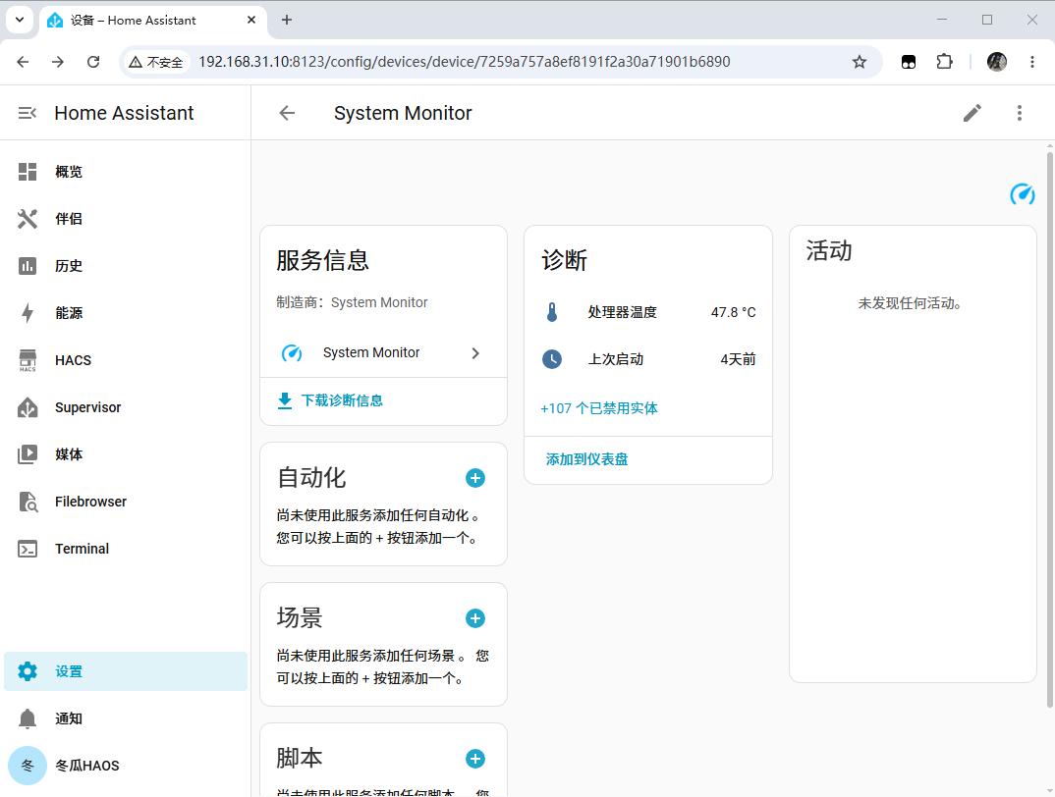
Task: Click the 4天前 last boot value
Action: tap(738, 360)
